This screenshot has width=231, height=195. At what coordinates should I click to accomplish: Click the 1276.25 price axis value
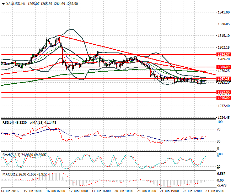point(224,71)
